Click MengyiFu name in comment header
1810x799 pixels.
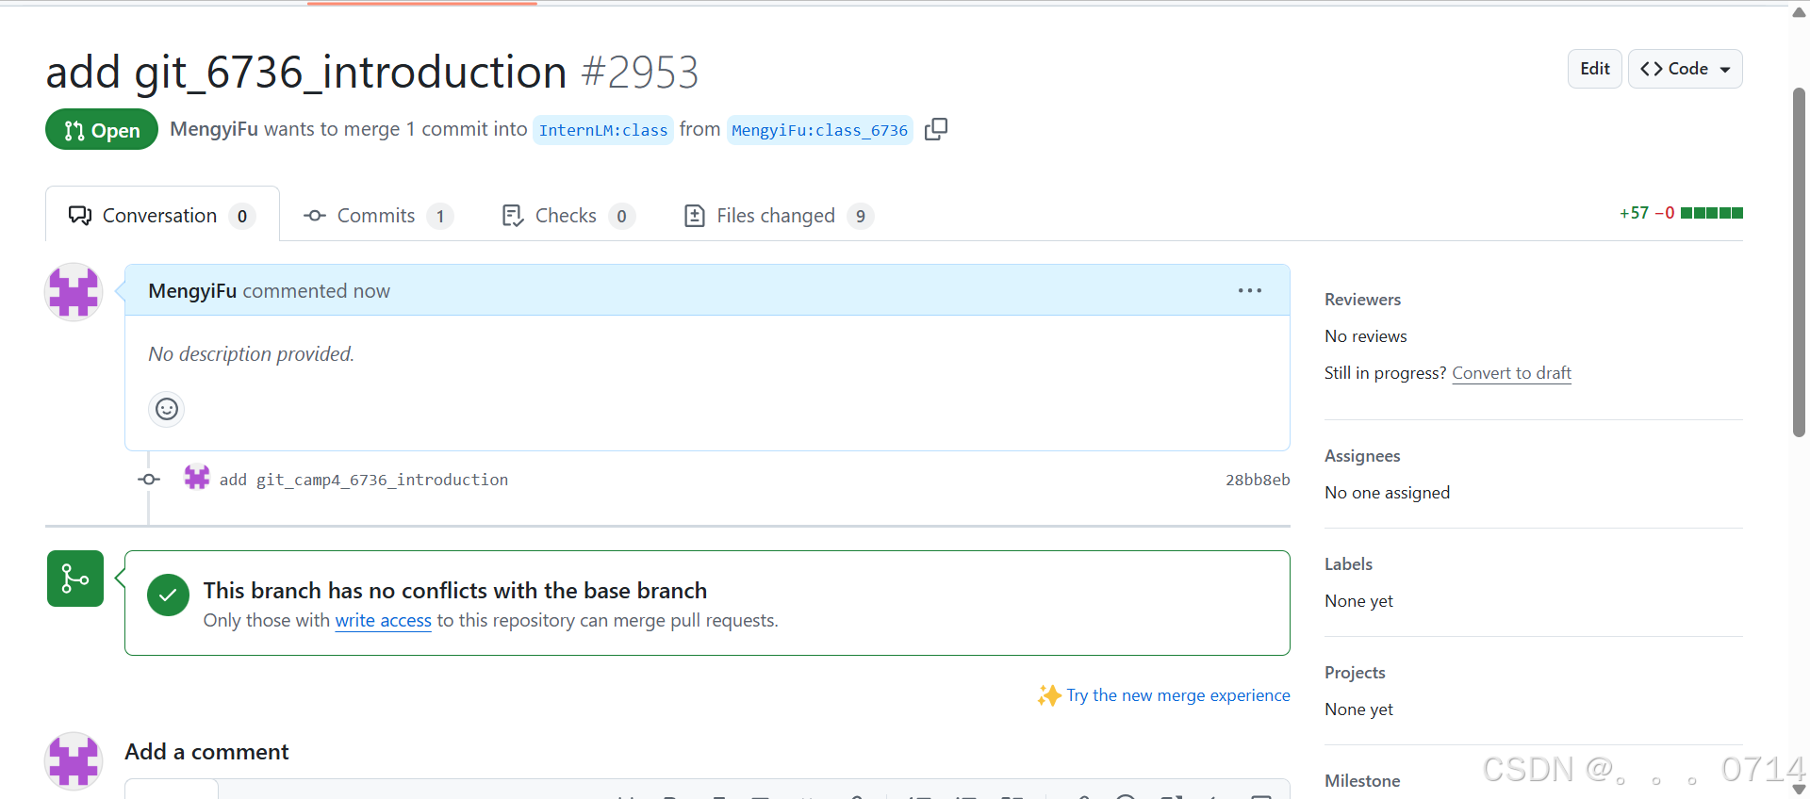tap(192, 291)
